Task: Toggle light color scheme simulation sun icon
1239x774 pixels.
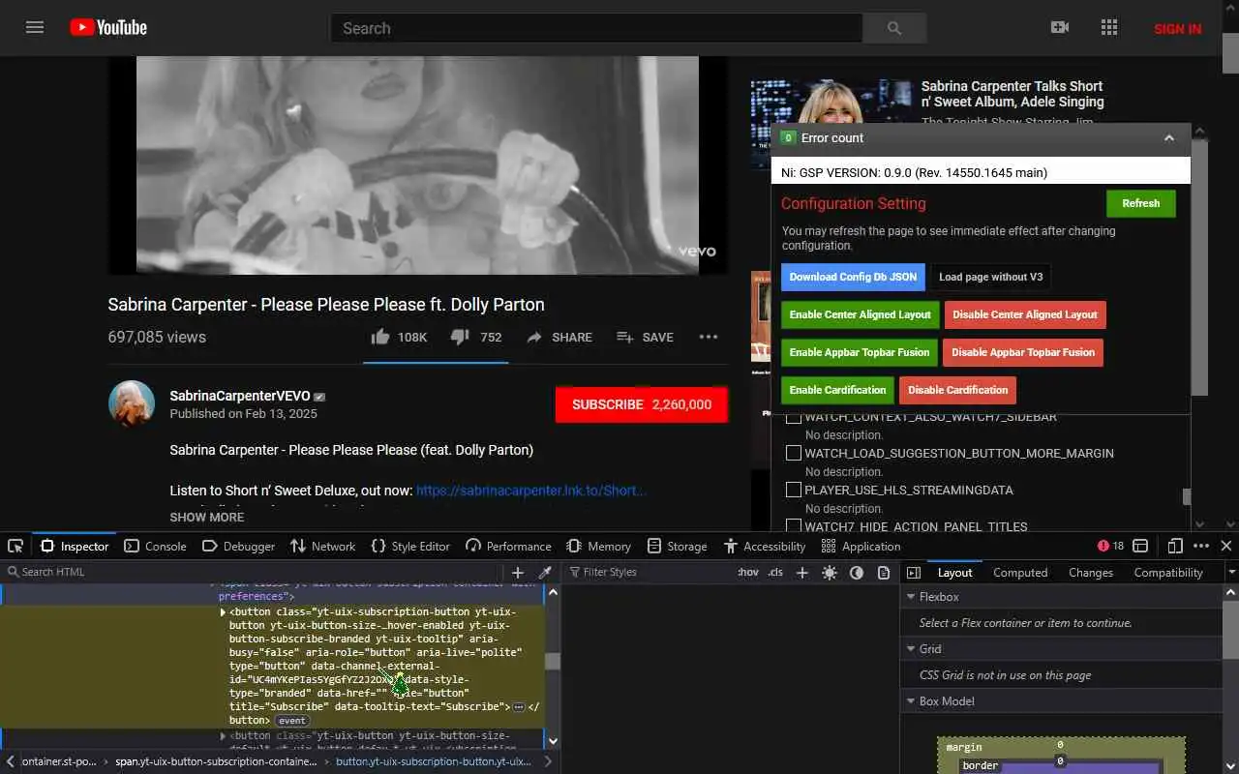Action: pos(830,572)
